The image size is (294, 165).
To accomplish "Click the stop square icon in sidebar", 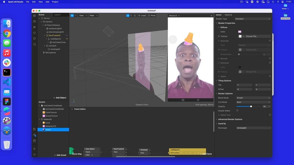I will coord(34,33).
